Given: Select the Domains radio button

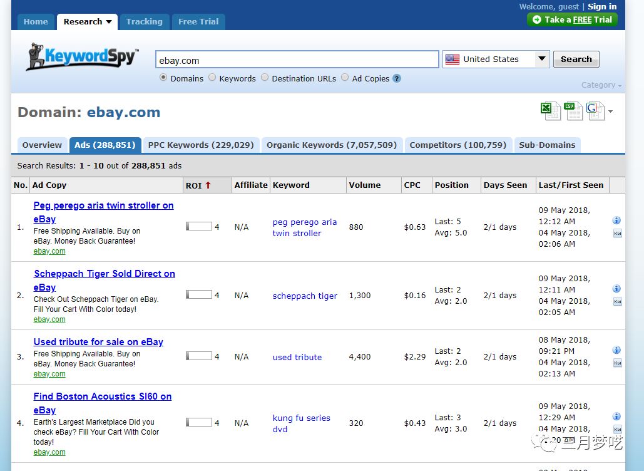Looking at the screenshot, I should pyautogui.click(x=163, y=77).
